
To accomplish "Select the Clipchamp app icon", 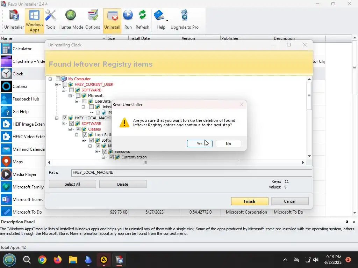I will 6,61.
